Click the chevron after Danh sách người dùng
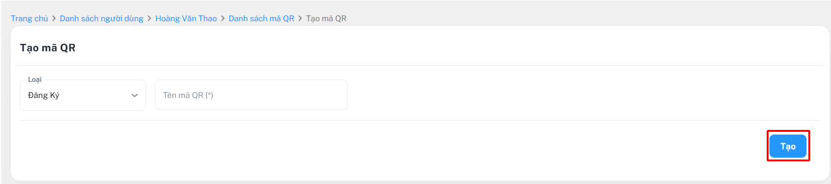Image resolution: width=831 pixels, height=184 pixels. tap(149, 18)
